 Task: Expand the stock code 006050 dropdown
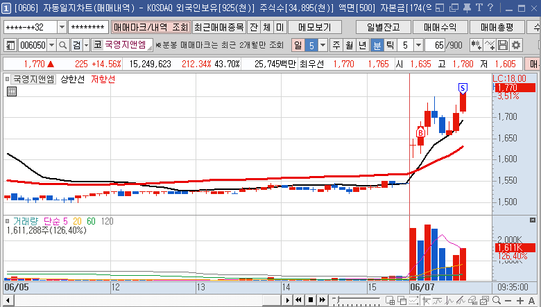51,45
